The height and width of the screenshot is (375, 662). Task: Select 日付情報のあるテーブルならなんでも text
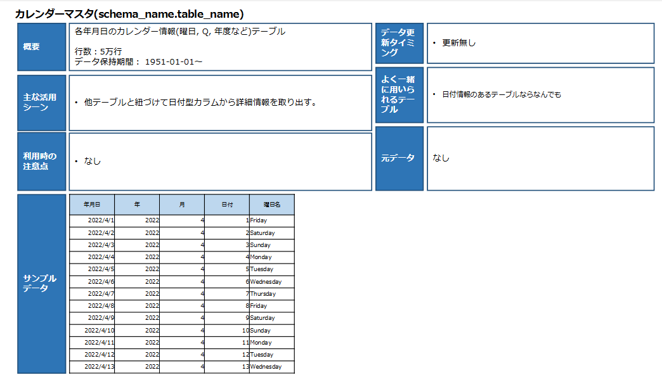pyautogui.click(x=502, y=94)
